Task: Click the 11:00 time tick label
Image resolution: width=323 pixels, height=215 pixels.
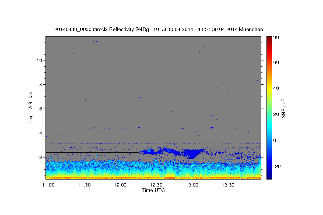Action: click(48, 185)
